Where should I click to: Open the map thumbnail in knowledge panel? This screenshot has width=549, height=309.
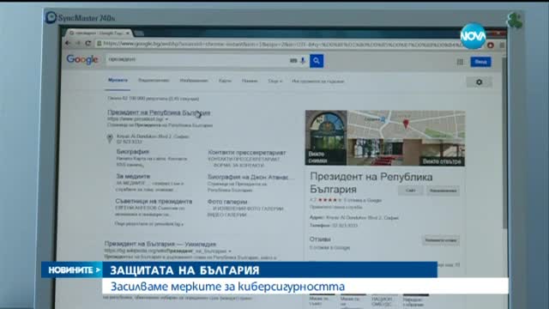coord(406,124)
